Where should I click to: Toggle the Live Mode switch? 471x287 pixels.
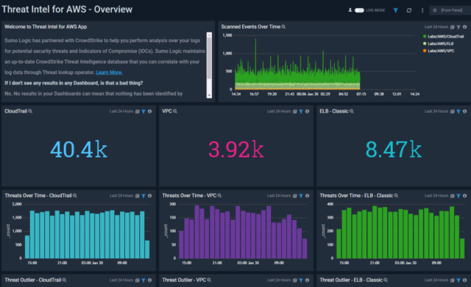359,10
